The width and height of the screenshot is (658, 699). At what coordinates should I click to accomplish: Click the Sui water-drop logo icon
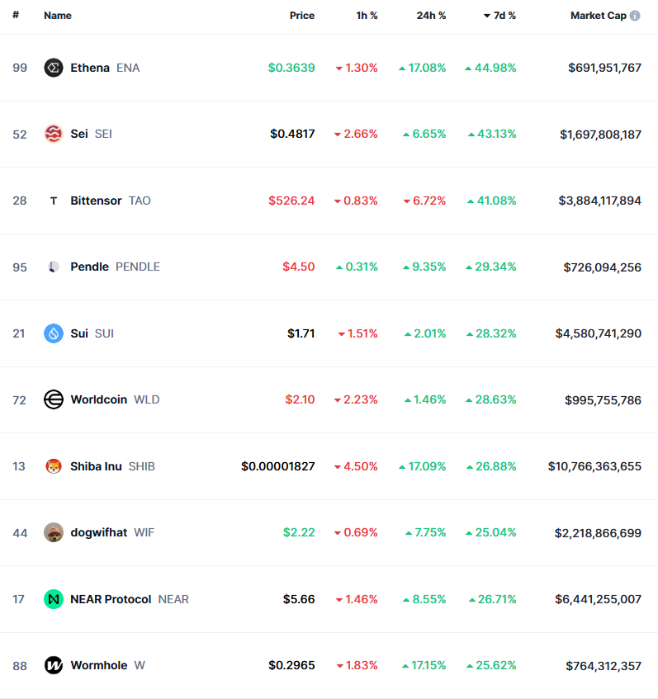(x=54, y=333)
